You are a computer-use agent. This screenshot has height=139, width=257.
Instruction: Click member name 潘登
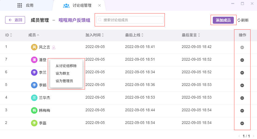point(43,60)
